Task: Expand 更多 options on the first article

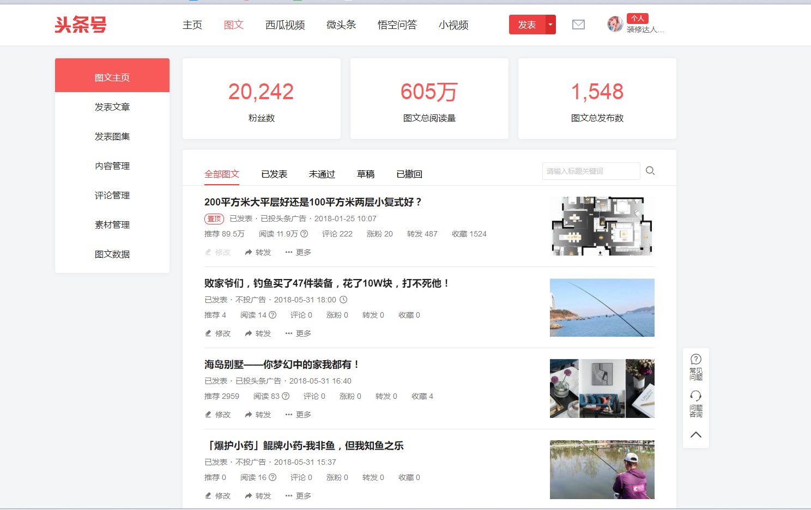Action: 298,252
